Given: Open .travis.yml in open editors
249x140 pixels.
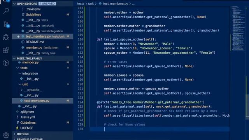Looking at the screenshot, I should click(42, 9).
